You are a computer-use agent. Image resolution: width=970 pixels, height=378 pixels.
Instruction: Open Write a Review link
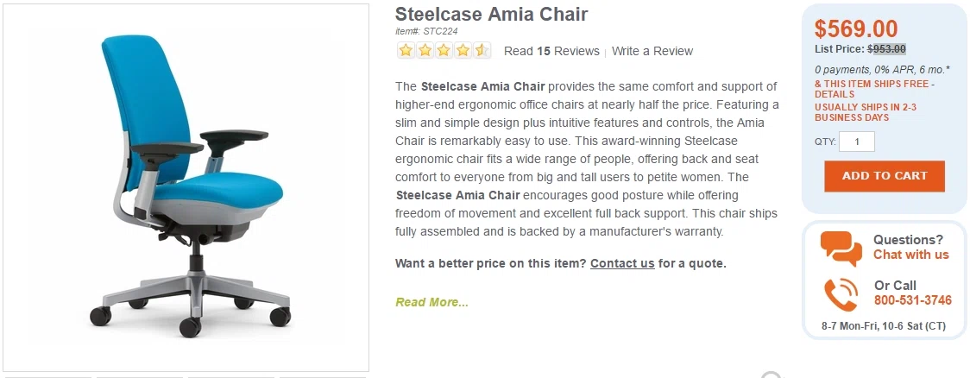(652, 51)
